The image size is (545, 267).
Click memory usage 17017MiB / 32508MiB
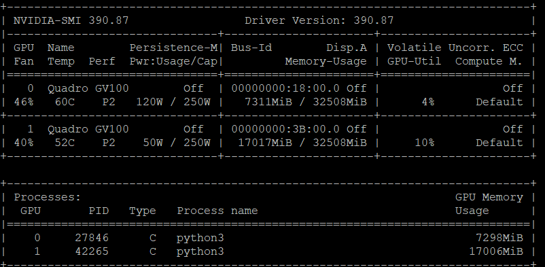(302, 143)
